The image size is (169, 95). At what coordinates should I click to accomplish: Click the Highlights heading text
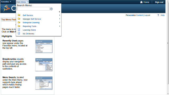point(7,36)
